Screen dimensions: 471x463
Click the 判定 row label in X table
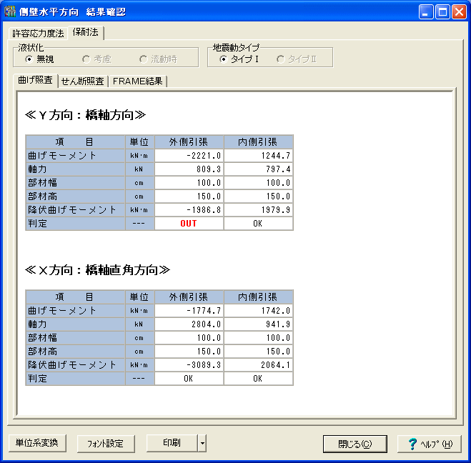tap(75, 378)
